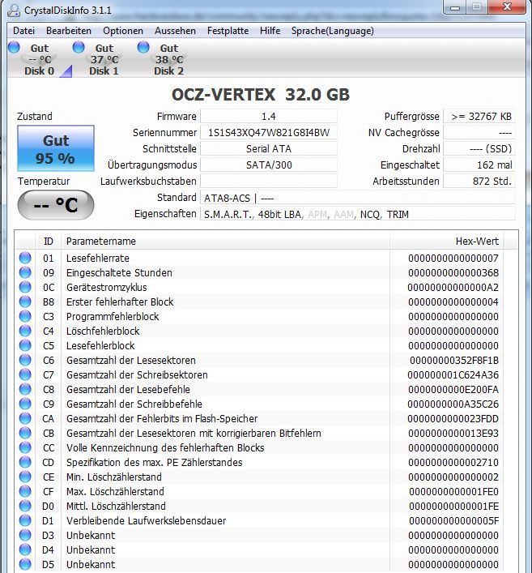Click the Gut 95 % health status button
This screenshot has height=573, width=532.
tap(56, 148)
